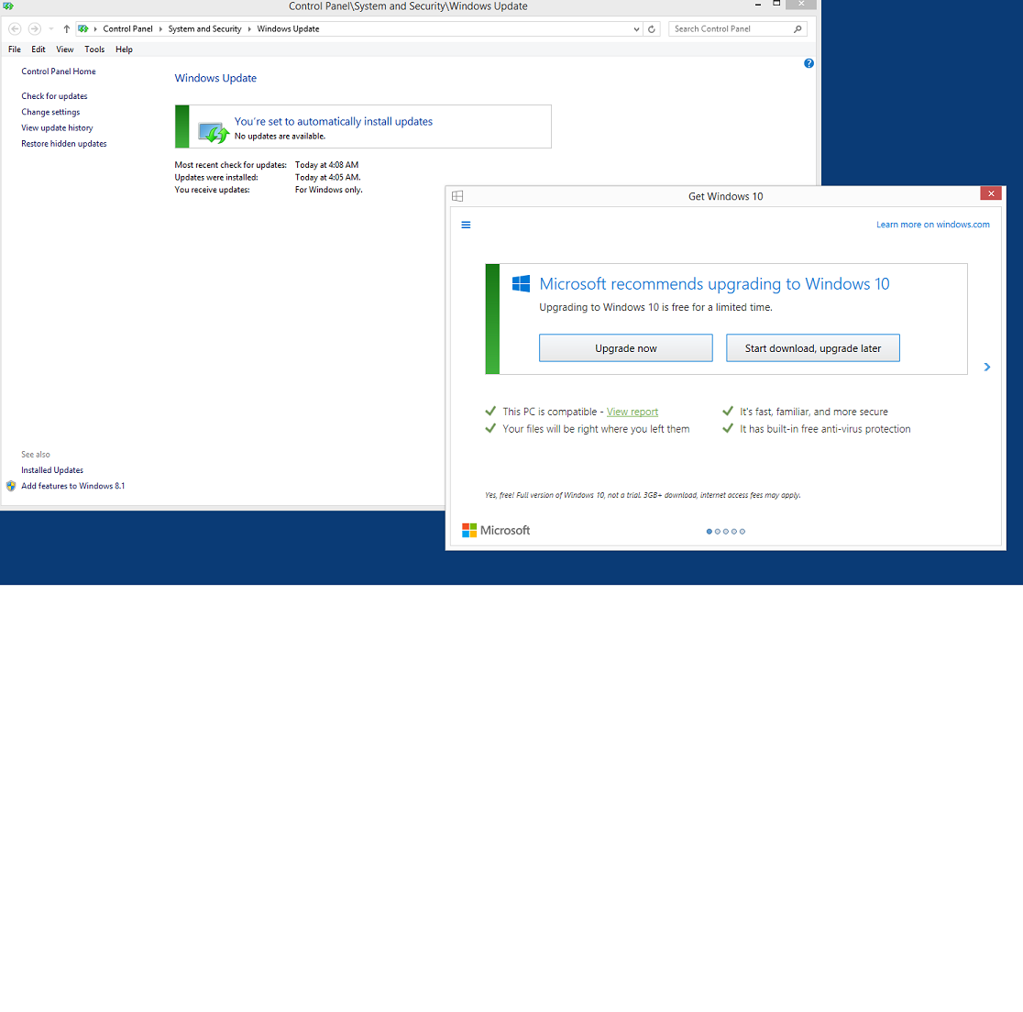Expand arrow after Control Panel breadcrumb

coord(160,28)
